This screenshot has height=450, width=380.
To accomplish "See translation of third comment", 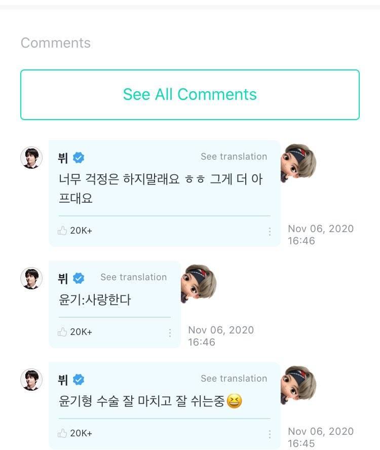I will click(234, 379).
